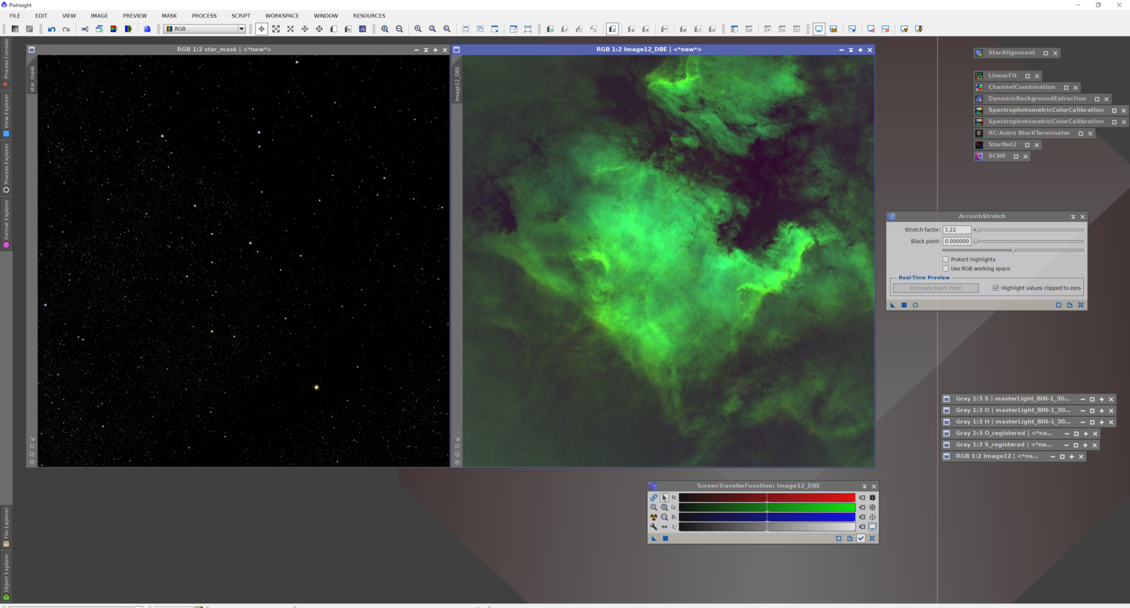Click the Undo arrow in the toolbar
The width and height of the screenshot is (1130, 608).
52,29
